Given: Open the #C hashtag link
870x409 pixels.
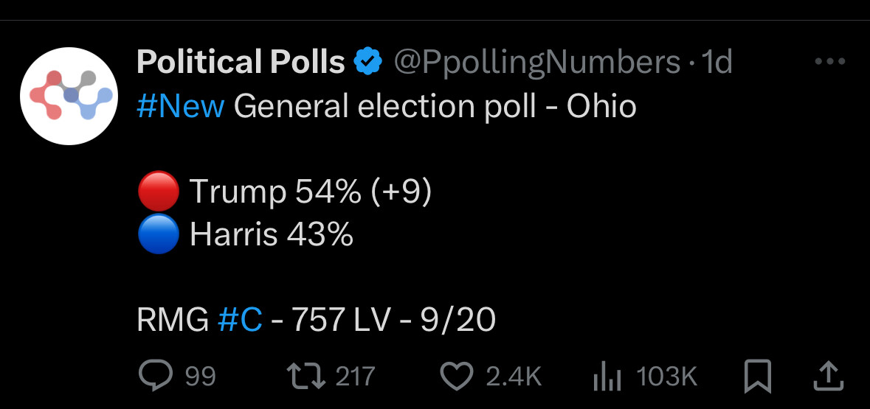Looking at the screenshot, I should coord(240,320).
